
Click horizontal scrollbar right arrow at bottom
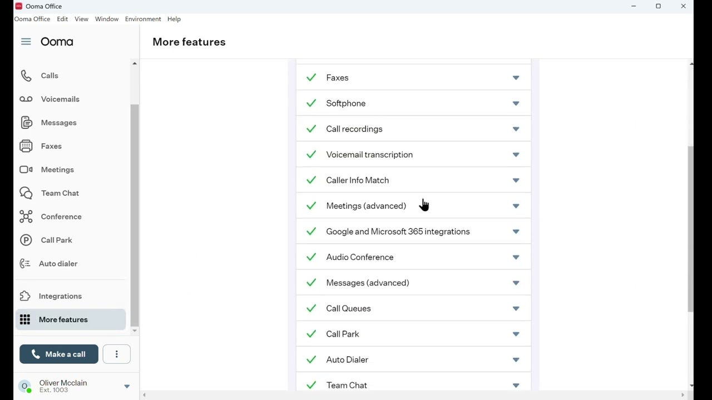point(683,395)
